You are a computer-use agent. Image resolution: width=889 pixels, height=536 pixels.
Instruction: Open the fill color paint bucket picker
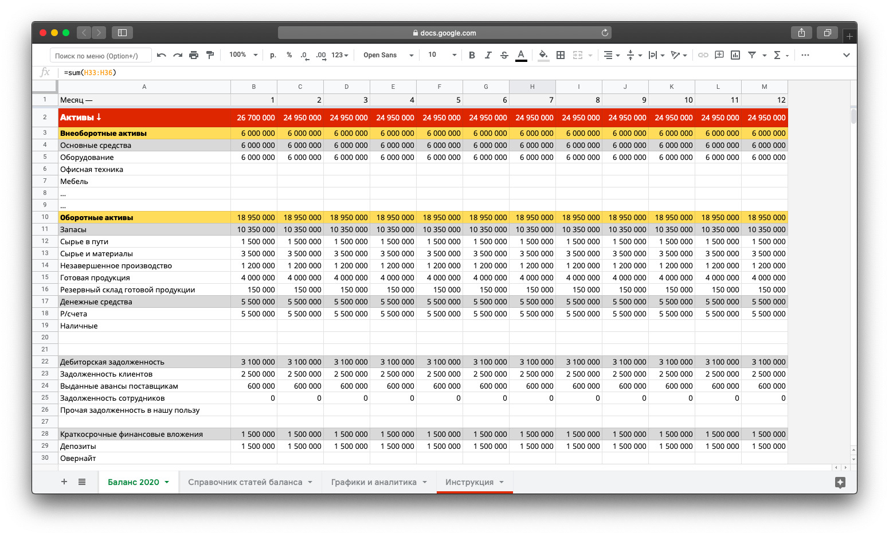point(543,55)
